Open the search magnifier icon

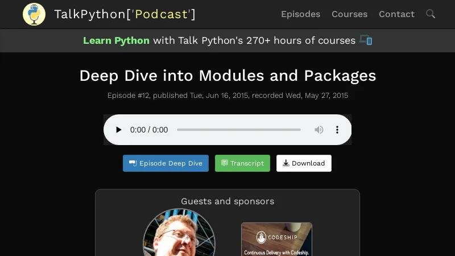(x=431, y=14)
